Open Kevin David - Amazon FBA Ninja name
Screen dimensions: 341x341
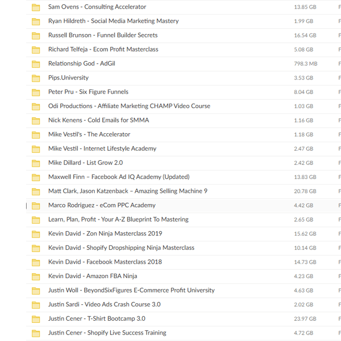(93, 276)
